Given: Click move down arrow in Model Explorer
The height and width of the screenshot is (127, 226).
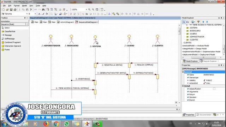Looking at the screenshot, I should tap(207, 22).
